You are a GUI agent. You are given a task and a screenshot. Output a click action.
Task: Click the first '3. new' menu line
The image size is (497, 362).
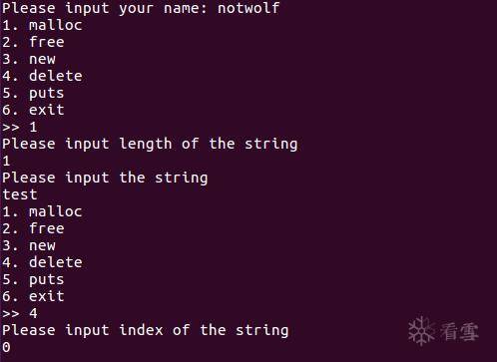tap(29, 59)
